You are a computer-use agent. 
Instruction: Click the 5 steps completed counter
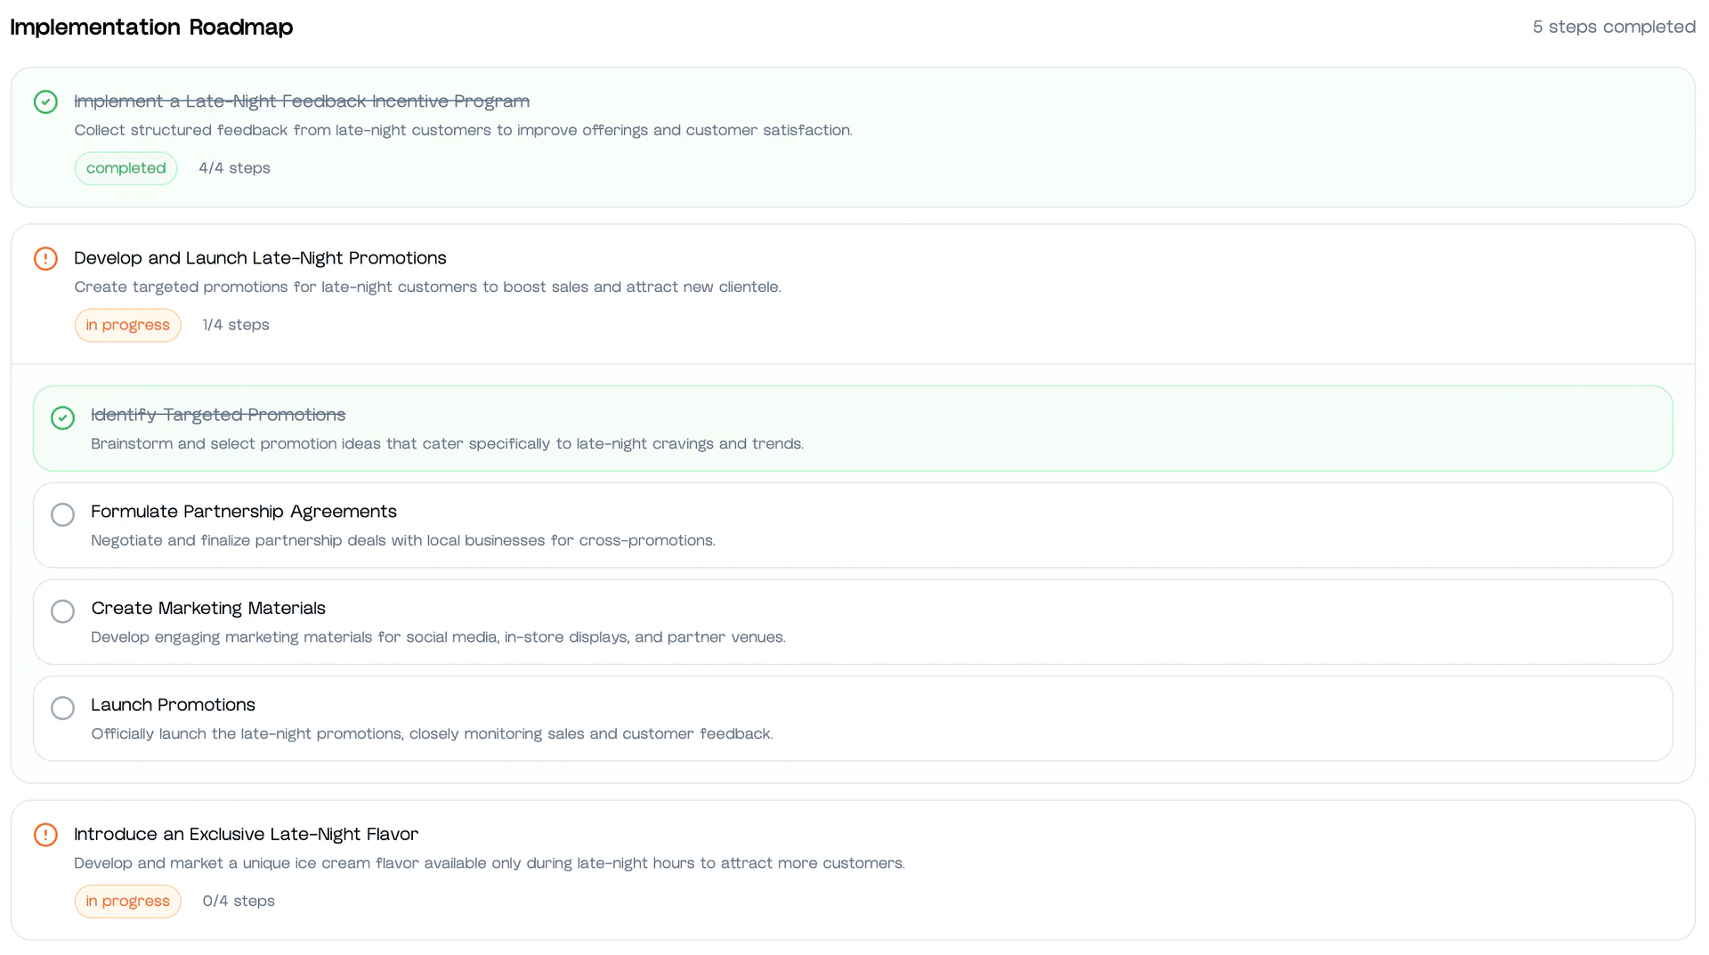coord(1614,27)
